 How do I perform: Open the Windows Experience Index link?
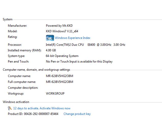(x=73, y=38)
